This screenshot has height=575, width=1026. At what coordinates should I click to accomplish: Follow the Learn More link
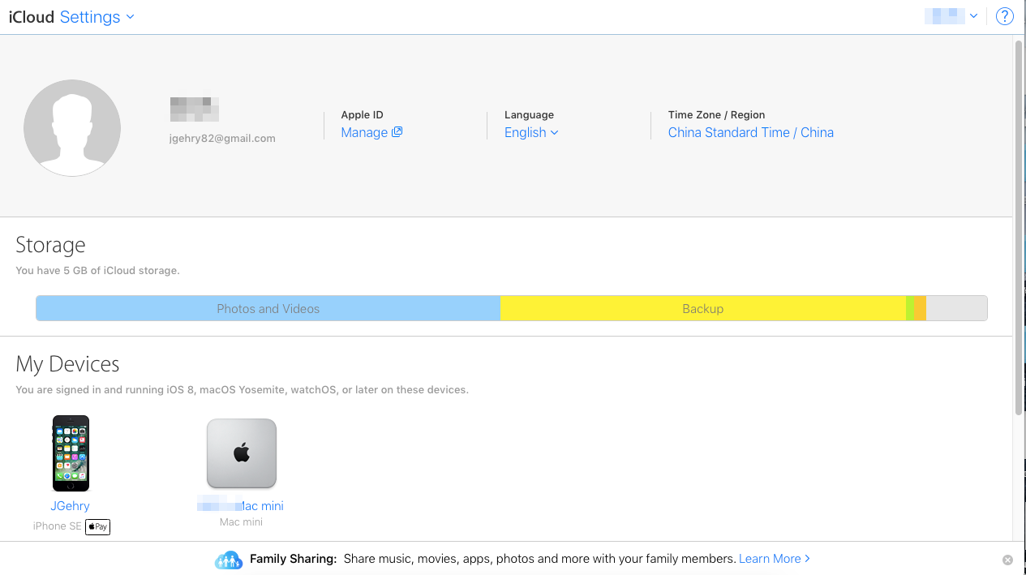[774, 559]
